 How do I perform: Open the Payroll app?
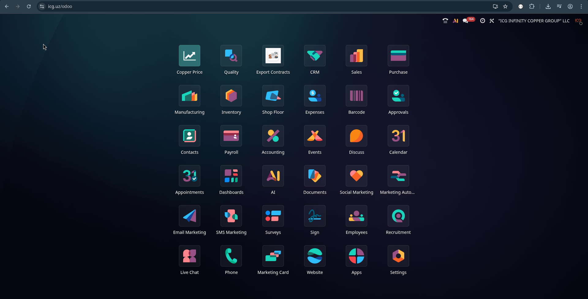pos(231,136)
